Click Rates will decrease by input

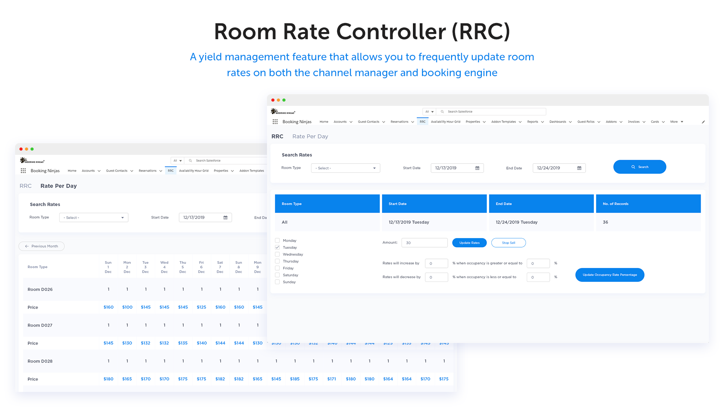436,277
